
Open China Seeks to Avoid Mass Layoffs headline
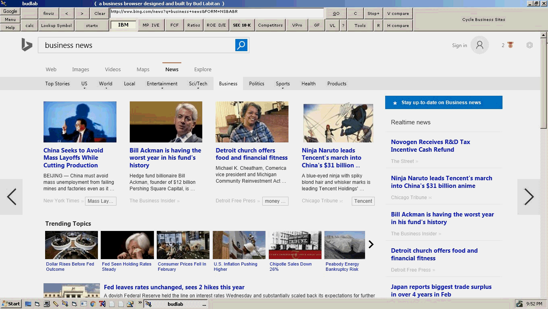73,158
